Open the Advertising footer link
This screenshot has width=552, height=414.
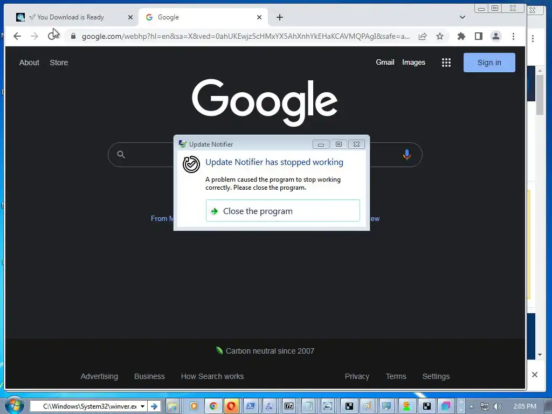click(99, 376)
